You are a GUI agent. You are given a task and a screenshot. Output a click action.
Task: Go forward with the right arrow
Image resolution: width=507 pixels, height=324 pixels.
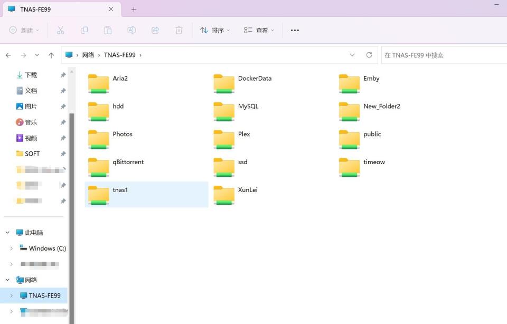click(24, 55)
